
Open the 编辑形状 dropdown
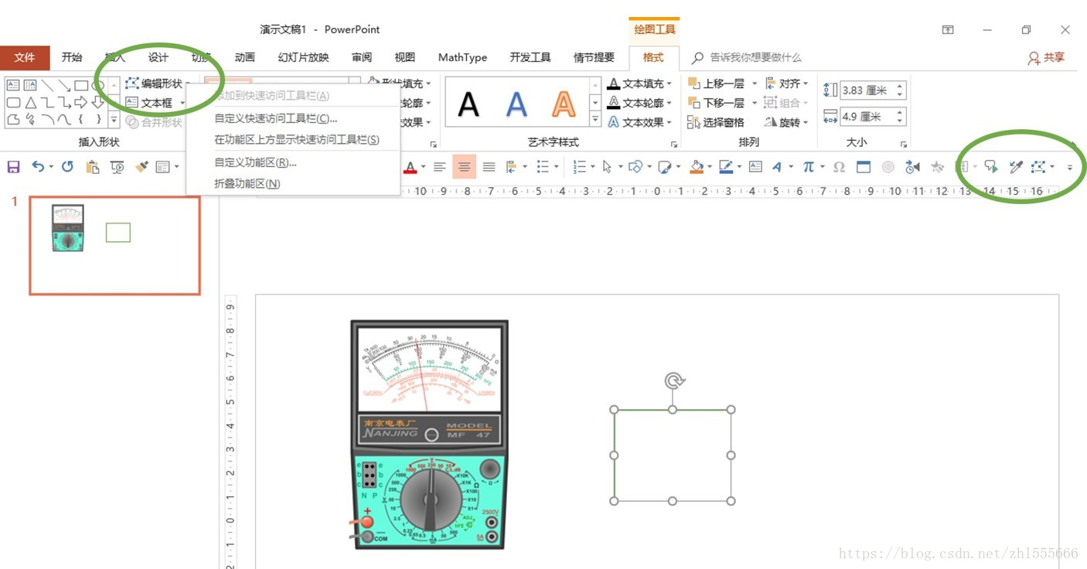tap(158, 83)
